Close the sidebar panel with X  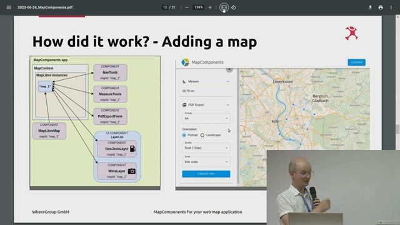click(229, 69)
